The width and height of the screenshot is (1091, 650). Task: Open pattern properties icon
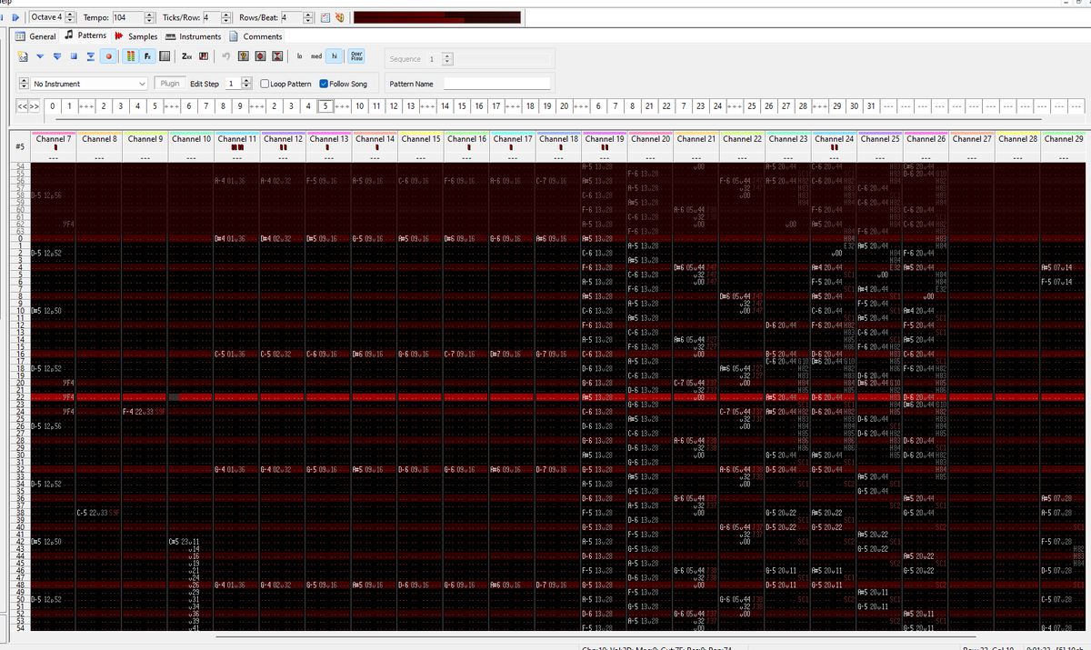click(x=244, y=56)
